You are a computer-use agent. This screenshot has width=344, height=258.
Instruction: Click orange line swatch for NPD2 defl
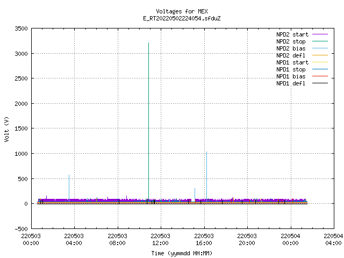click(320, 55)
